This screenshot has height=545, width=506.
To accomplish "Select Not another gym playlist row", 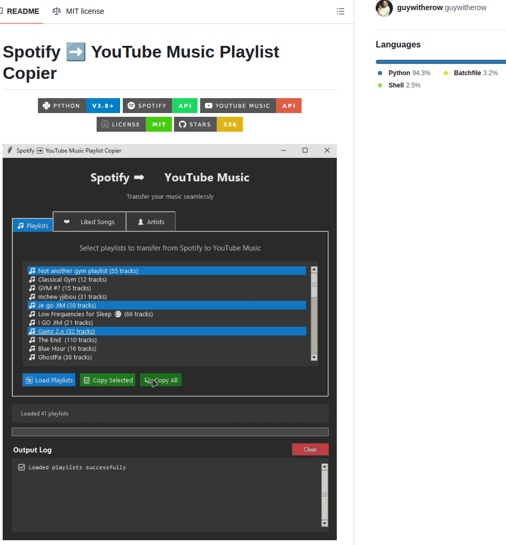I will click(167, 271).
